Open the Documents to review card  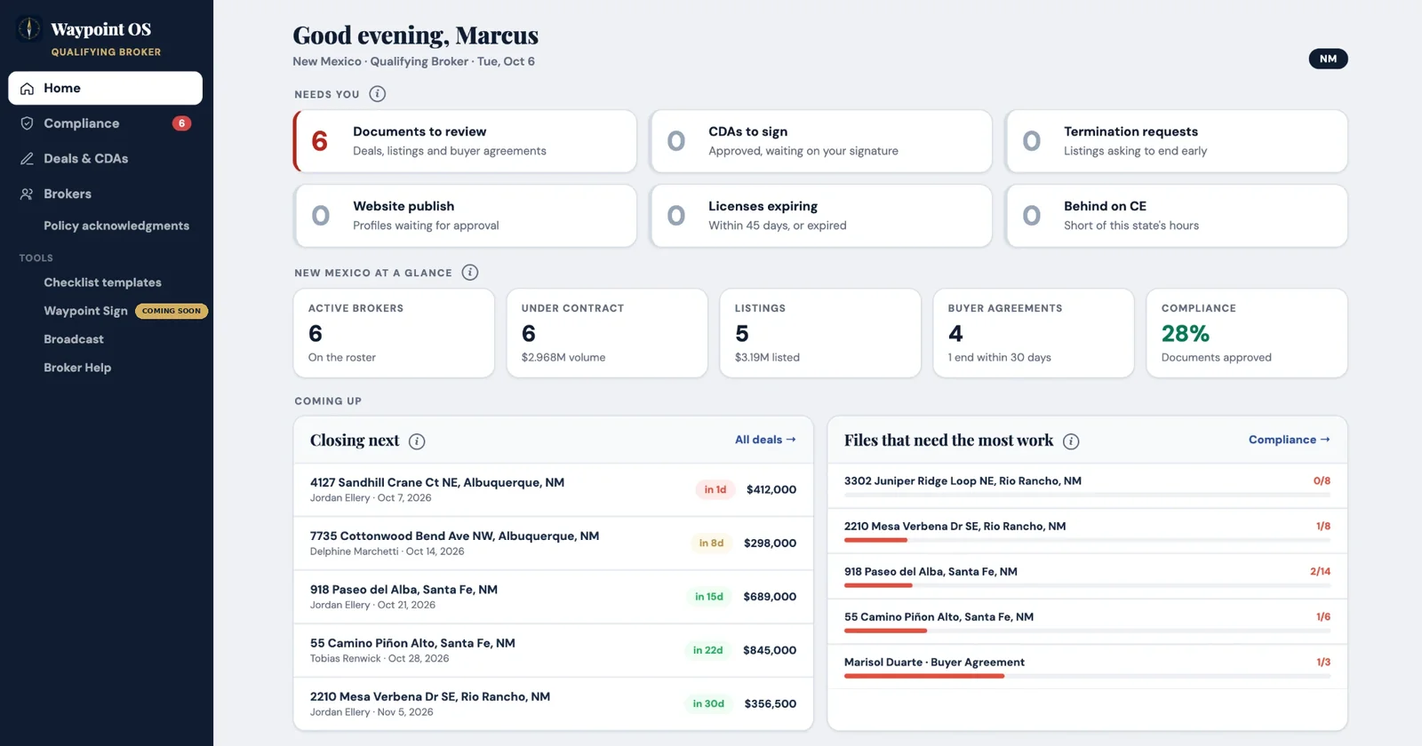click(465, 141)
